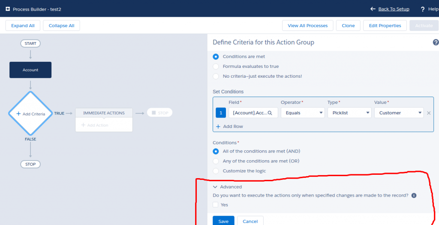Click the search icon in Field input

[x=270, y=113]
